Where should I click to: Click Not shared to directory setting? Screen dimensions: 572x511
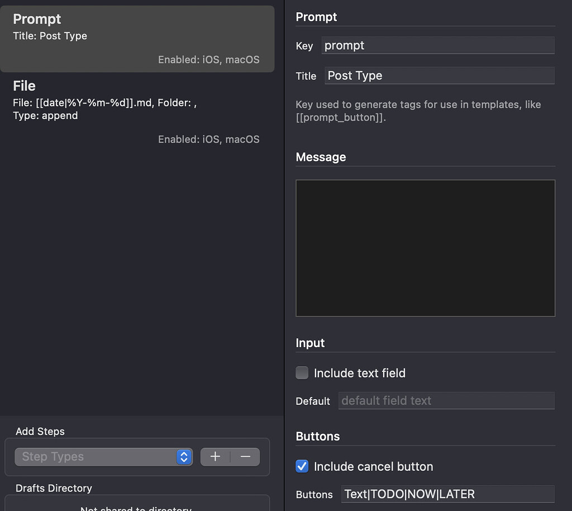[x=137, y=508]
